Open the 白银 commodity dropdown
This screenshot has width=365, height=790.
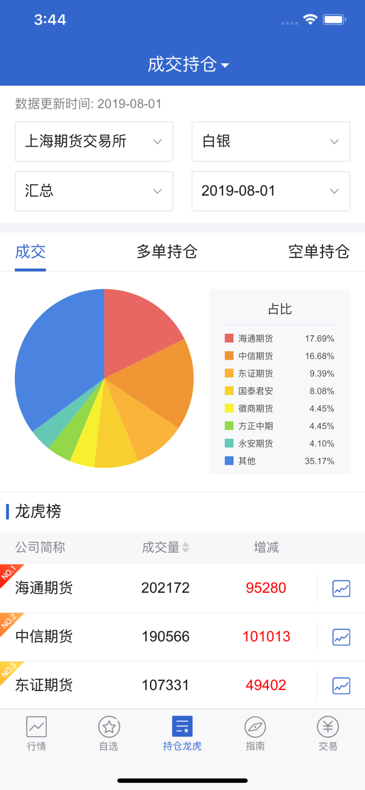tap(271, 141)
